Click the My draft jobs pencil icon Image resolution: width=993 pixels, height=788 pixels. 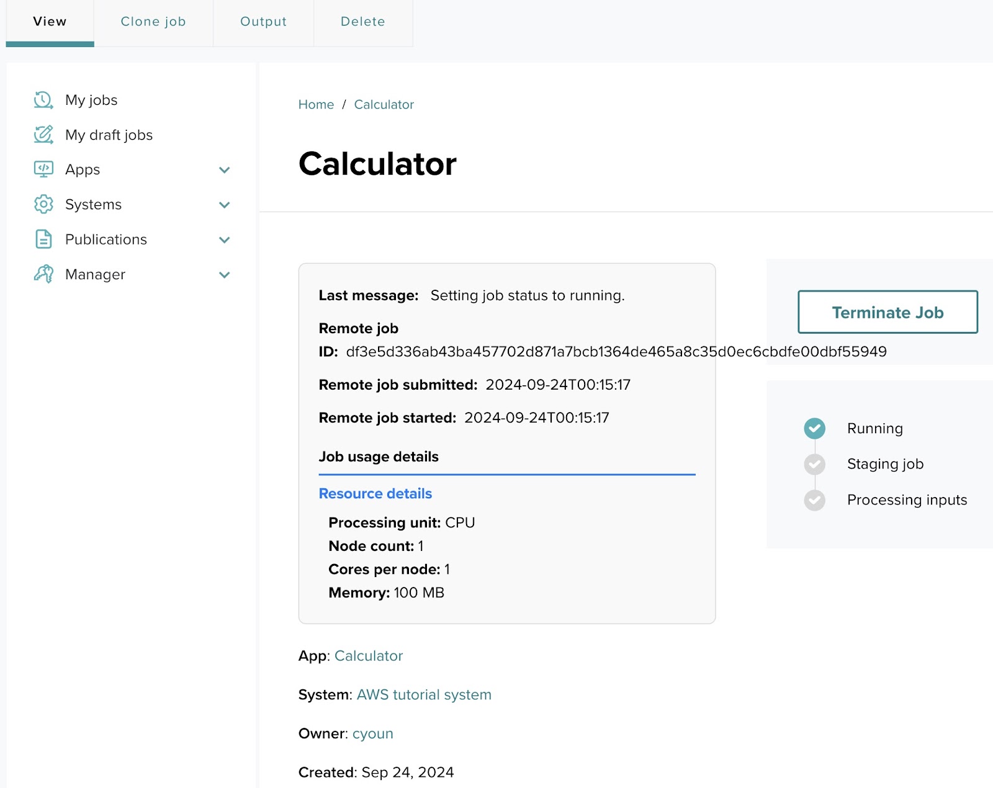43,135
